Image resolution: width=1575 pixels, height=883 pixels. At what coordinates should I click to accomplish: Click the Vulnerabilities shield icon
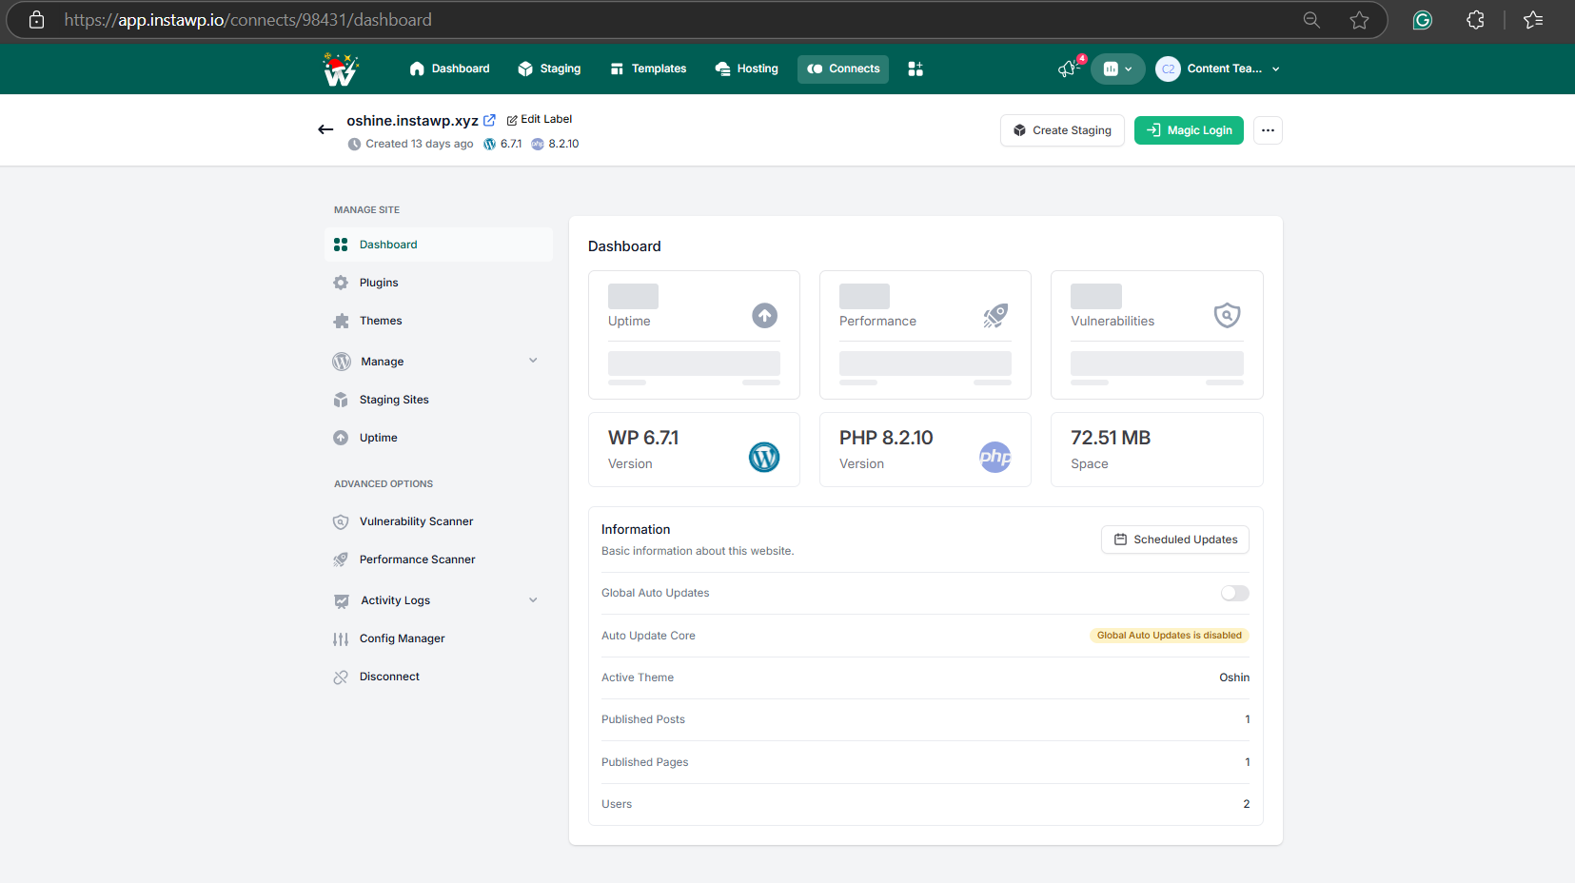coord(1228,315)
